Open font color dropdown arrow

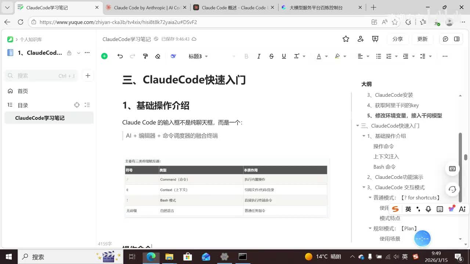coord(326,56)
